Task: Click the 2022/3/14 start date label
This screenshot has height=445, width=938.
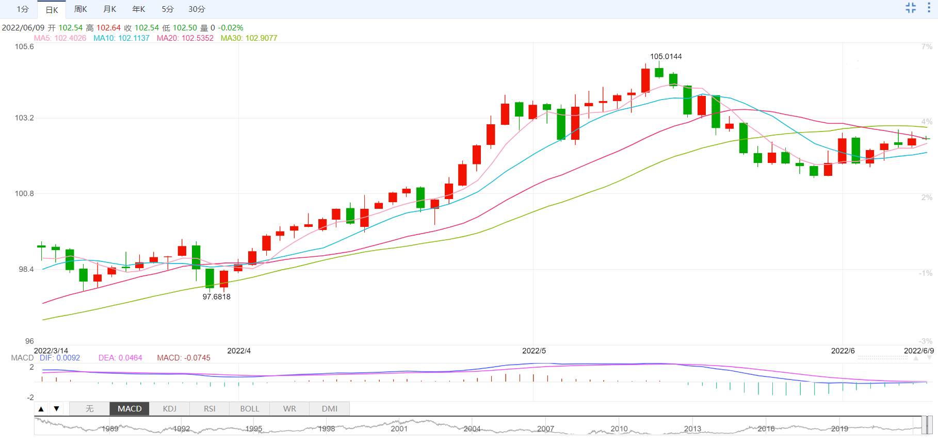Action: (51, 351)
